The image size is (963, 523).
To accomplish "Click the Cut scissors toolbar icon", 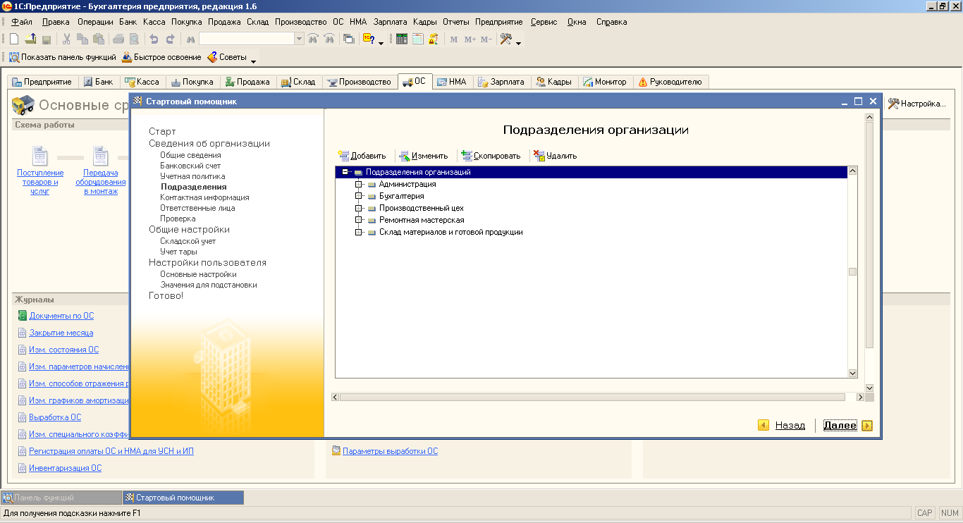I will pos(67,39).
